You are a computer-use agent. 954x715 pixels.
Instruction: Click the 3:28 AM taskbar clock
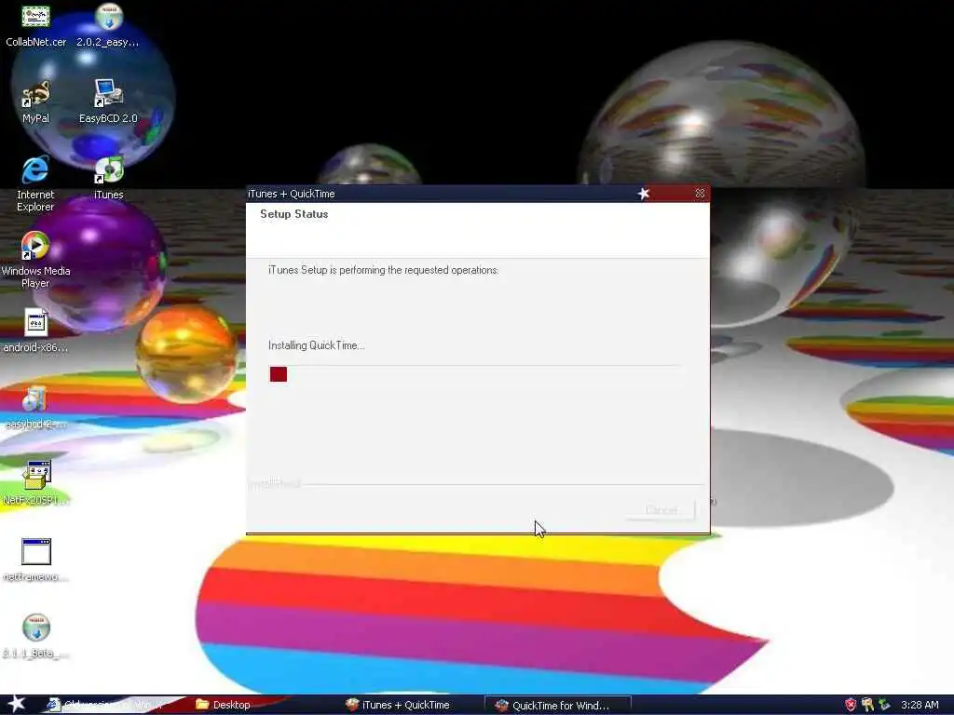click(x=920, y=706)
